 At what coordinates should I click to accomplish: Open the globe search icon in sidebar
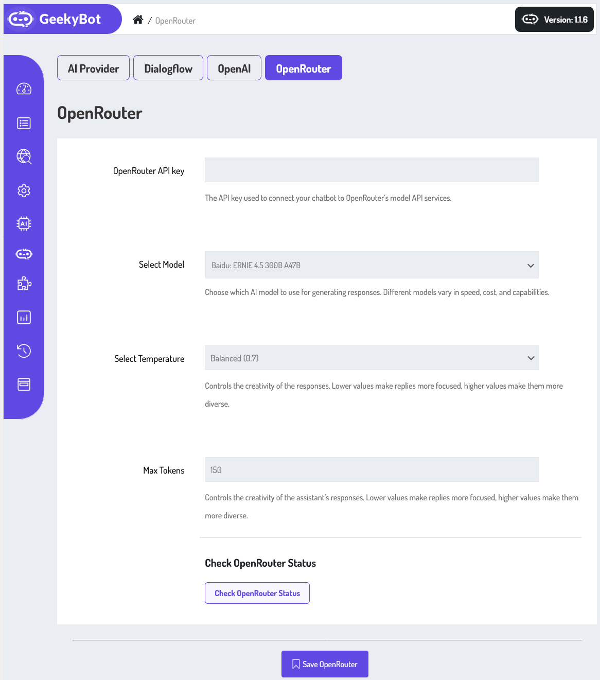coord(24,156)
